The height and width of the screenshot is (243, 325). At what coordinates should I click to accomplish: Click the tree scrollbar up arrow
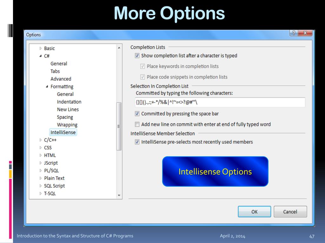[119, 48]
